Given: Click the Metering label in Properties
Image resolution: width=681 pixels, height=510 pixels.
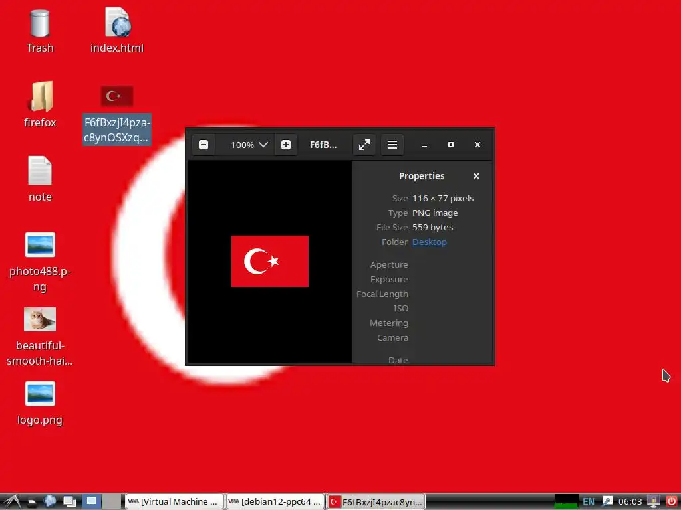Looking at the screenshot, I should (x=389, y=323).
